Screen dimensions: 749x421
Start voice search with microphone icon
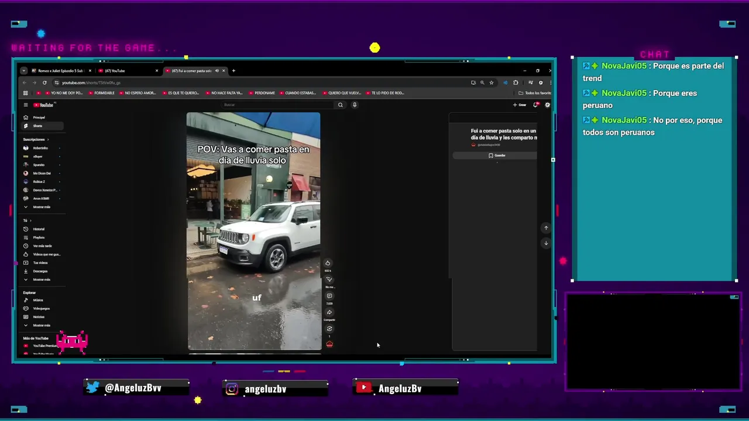pyautogui.click(x=355, y=105)
